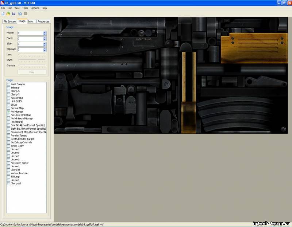Click the Key slider

[32, 55]
